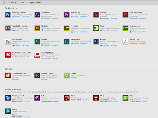Open the Colin account dropdown
The height and width of the screenshot is (118, 158).
pos(13,3)
